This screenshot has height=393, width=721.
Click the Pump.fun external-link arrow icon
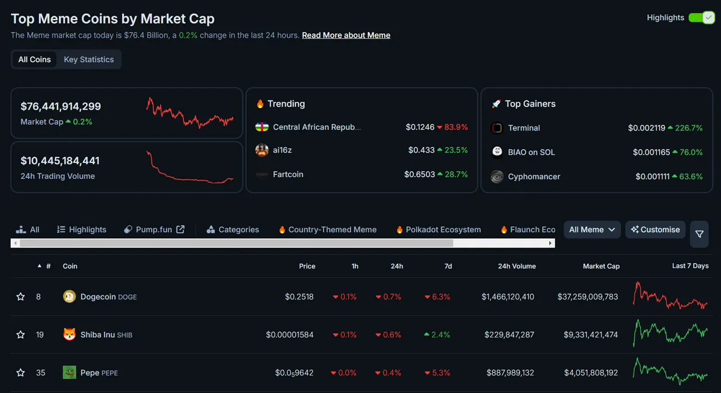pyautogui.click(x=180, y=229)
